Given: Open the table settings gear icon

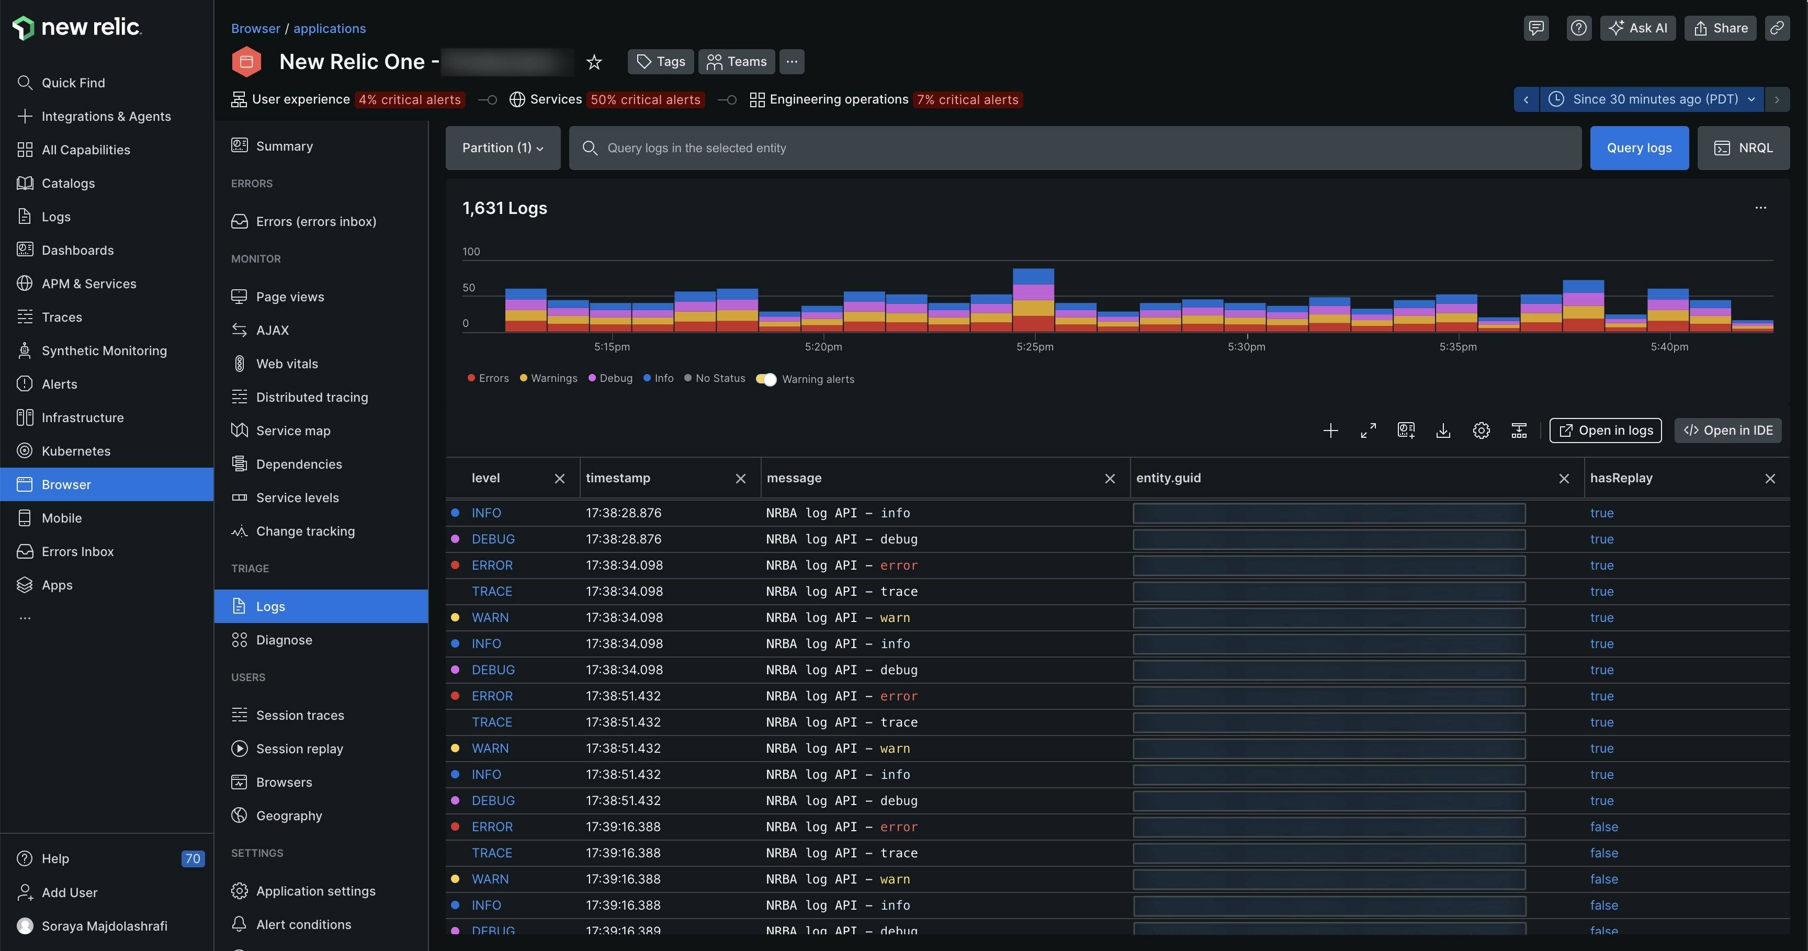Looking at the screenshot, I should point(1481,430).
